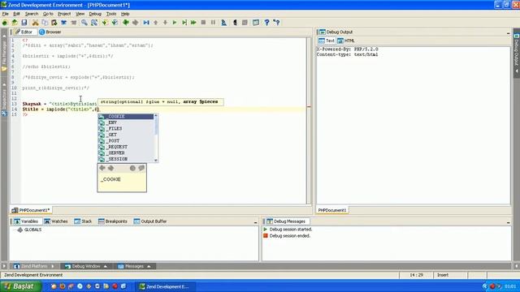Click the back arrow in the code-assist description box
520x292 pixels.
click(x=102, y=168)
